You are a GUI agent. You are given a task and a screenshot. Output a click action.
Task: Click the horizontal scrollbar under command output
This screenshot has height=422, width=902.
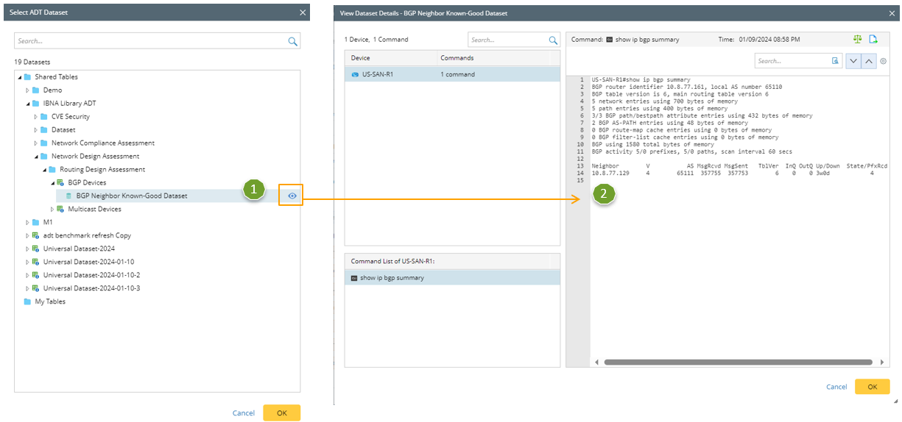(736, 362)
